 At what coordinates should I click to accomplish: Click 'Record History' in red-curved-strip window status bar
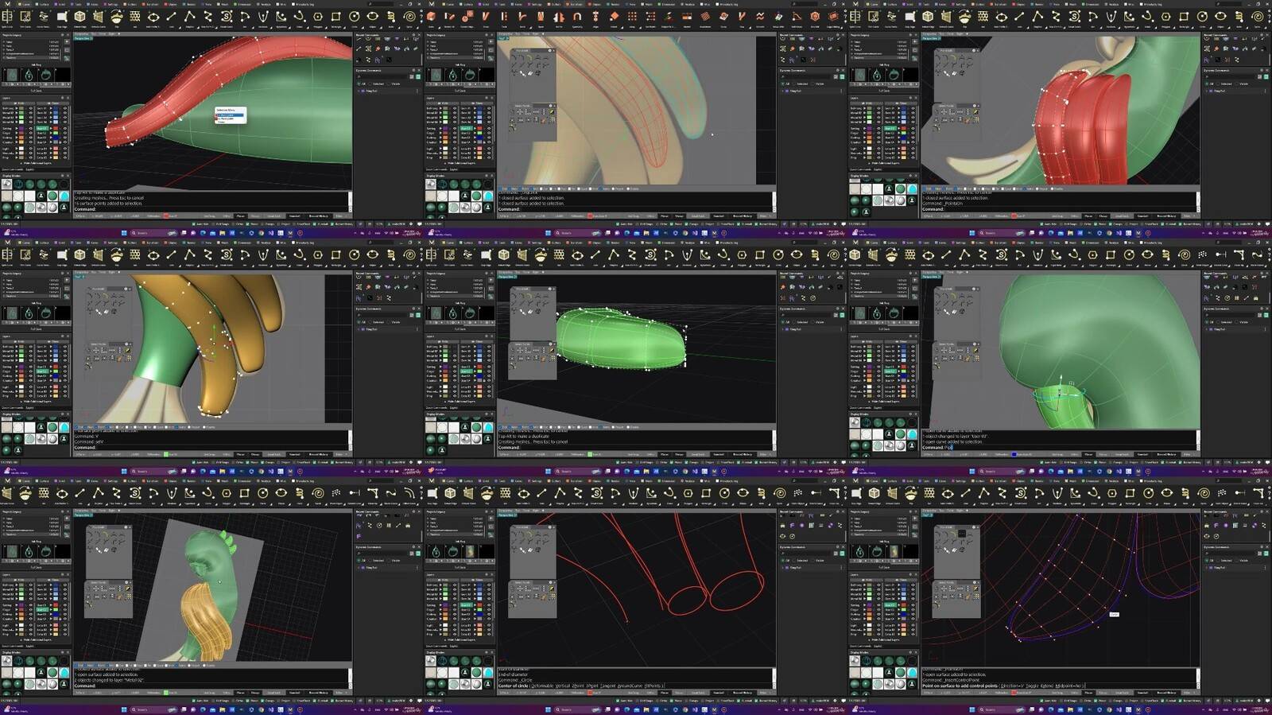point(318,216)
